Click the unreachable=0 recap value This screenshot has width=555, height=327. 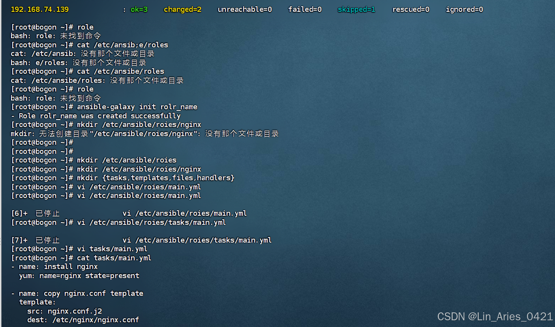245,9
